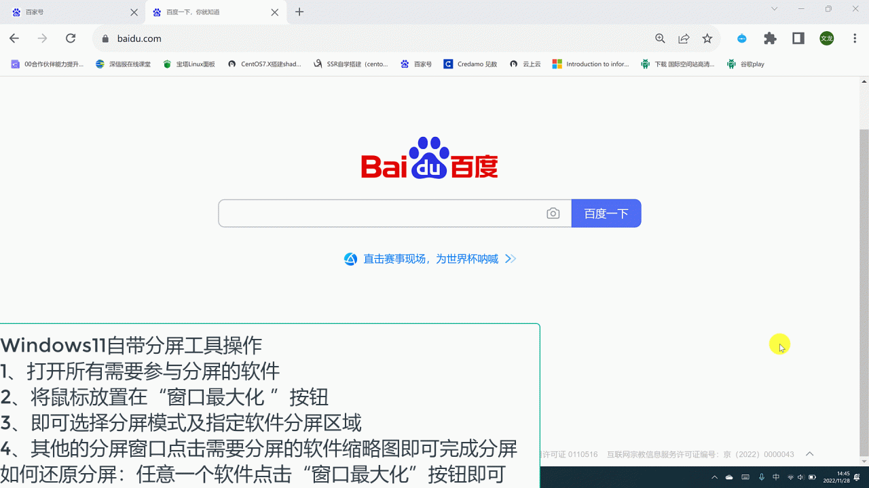869x488 pixels.
Task: Show hidden tray icons chevron
Action: pos(714,477)
